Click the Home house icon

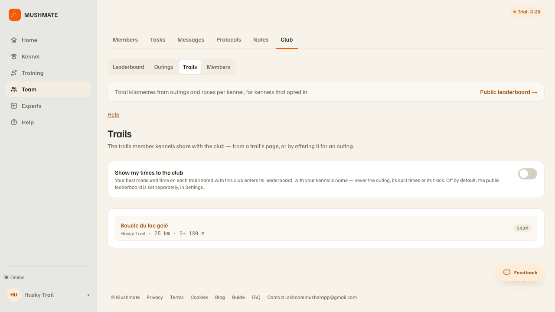click(x=14, y=40)
